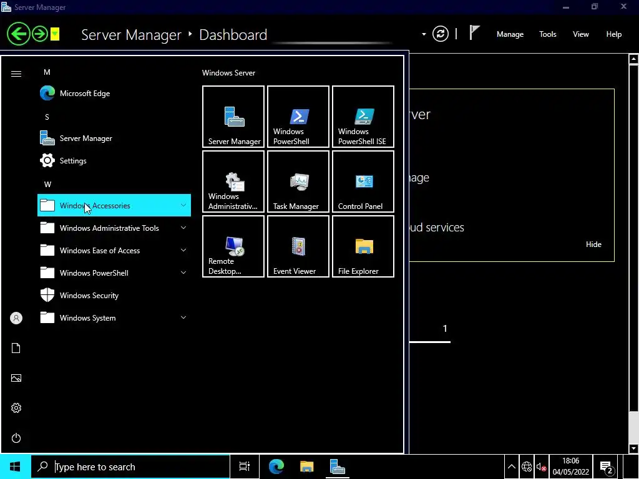Open the Manage menu
The width and height of the screenshot is (639, 479).
[510, 34]
